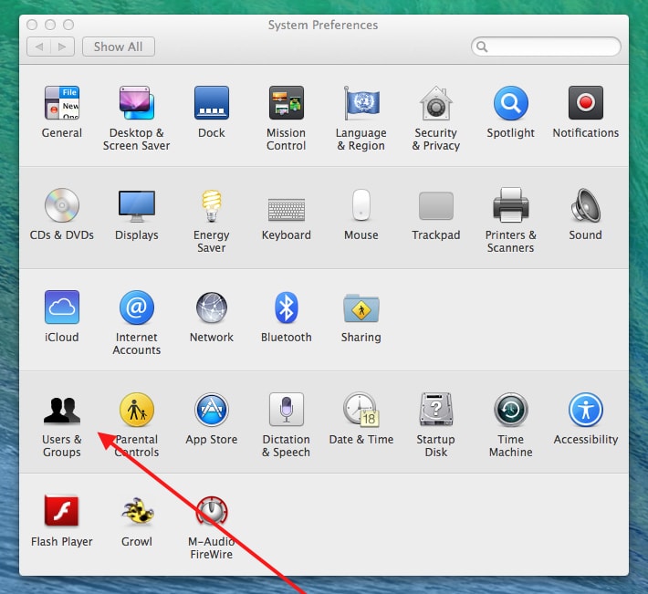Open Security & Privacy preferences

pos(436,102)
